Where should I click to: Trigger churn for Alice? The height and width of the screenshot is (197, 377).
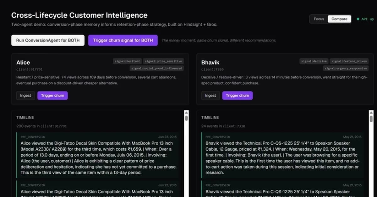(x=52, y=95)
